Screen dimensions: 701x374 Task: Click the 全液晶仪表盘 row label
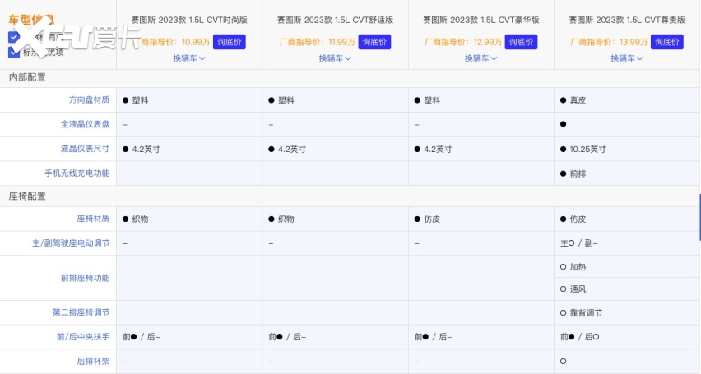(85, 124)
